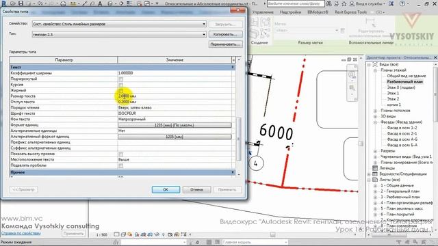
Task: Click the Save diskette icon
Action: coord(21,3)
